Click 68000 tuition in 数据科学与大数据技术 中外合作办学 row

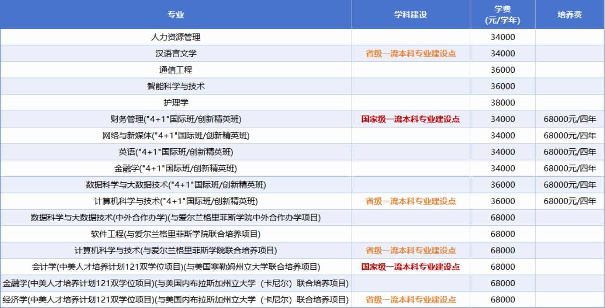[502, 218]
